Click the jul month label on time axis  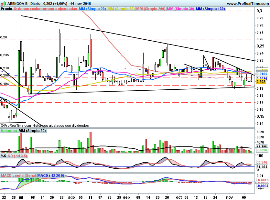[x=21, y=197]
